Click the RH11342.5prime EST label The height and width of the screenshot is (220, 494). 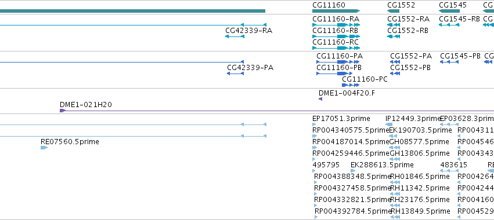pos(420,188)
